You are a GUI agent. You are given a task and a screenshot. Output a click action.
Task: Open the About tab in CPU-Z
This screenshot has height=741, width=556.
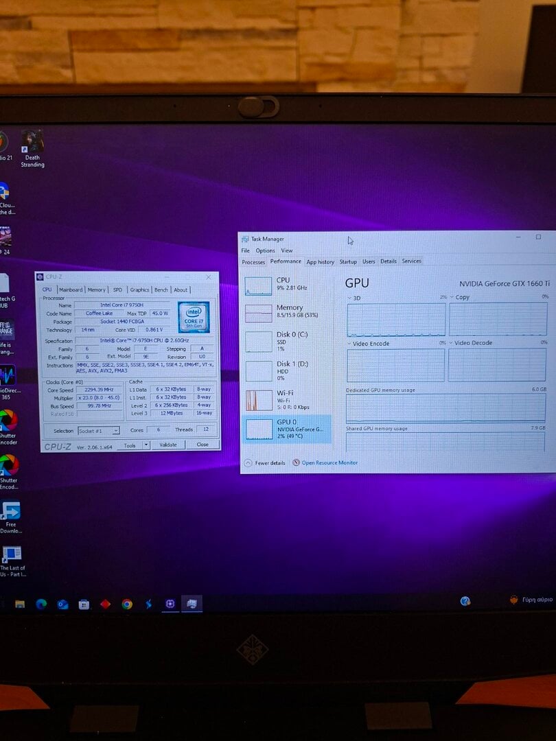pyautogui.click(x=181, y=290)
